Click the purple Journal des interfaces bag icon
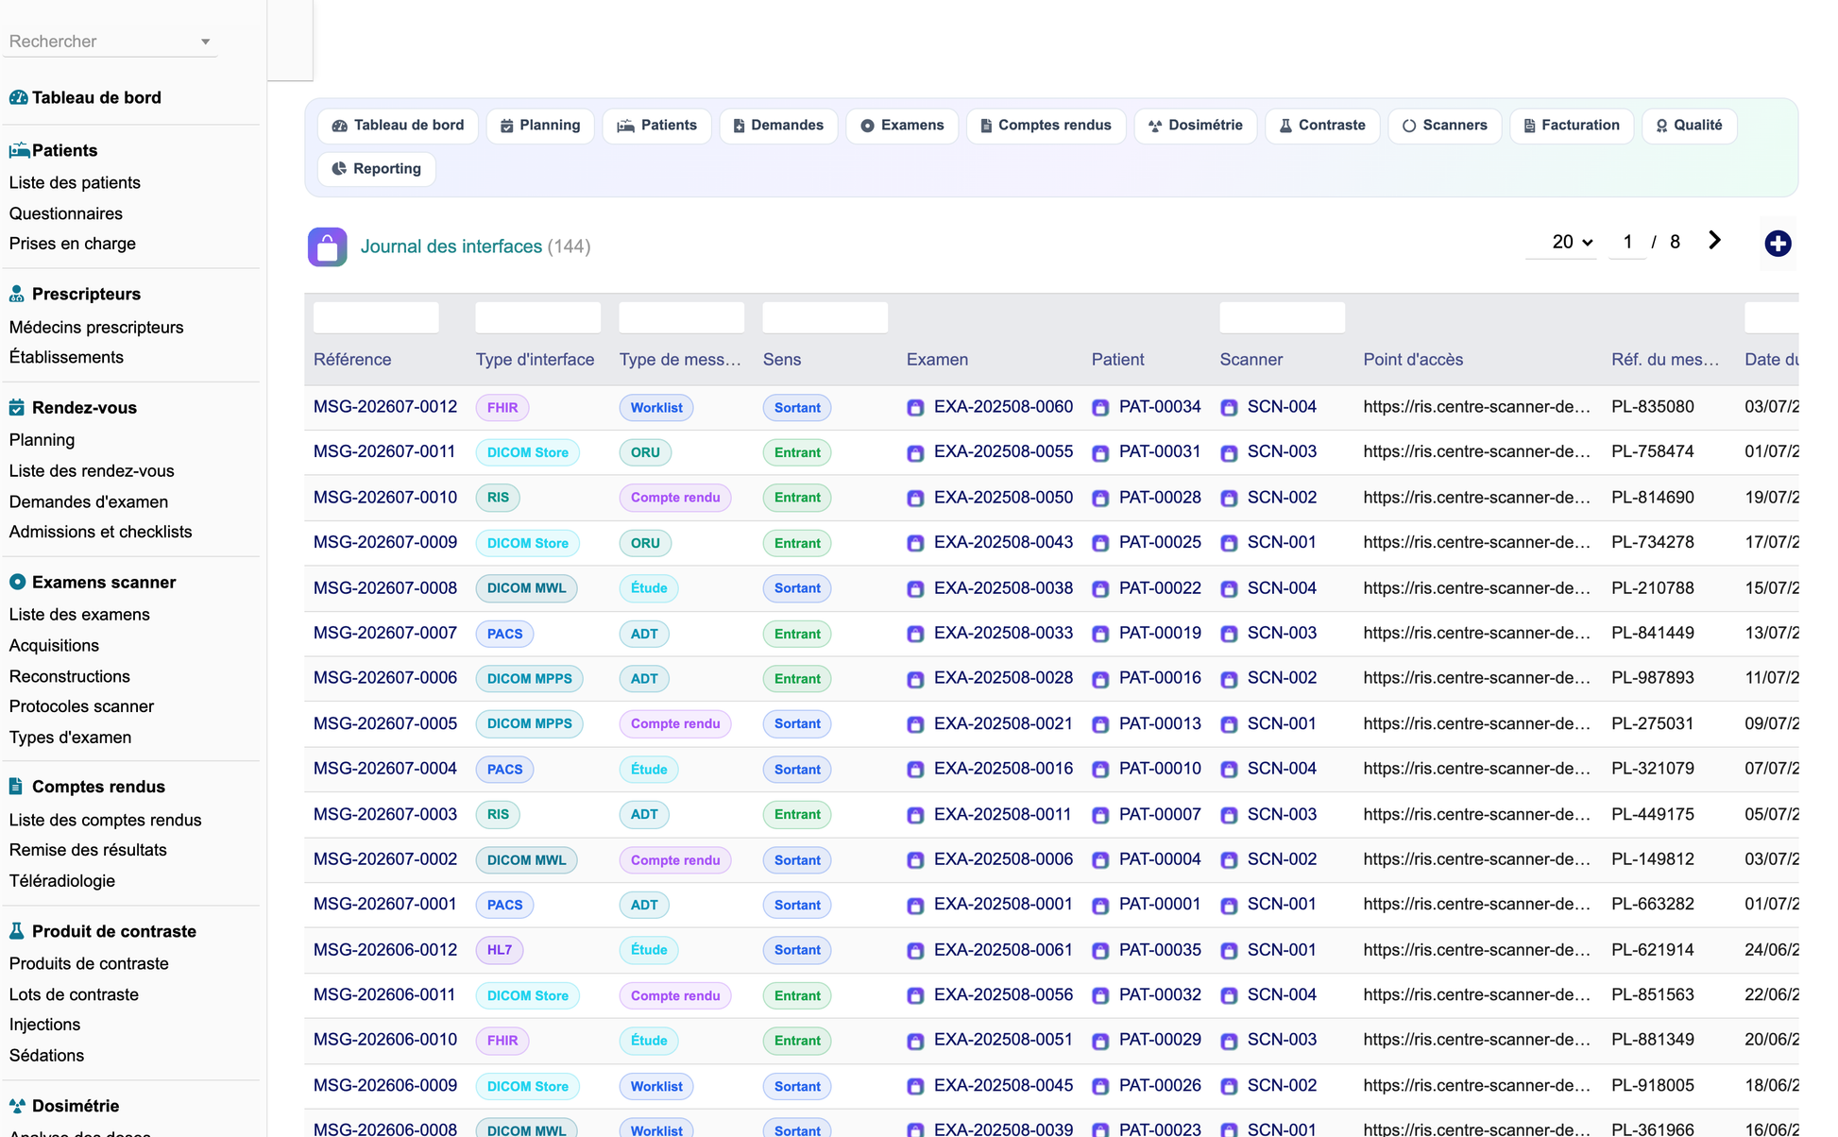 click(x=327, y=247)
